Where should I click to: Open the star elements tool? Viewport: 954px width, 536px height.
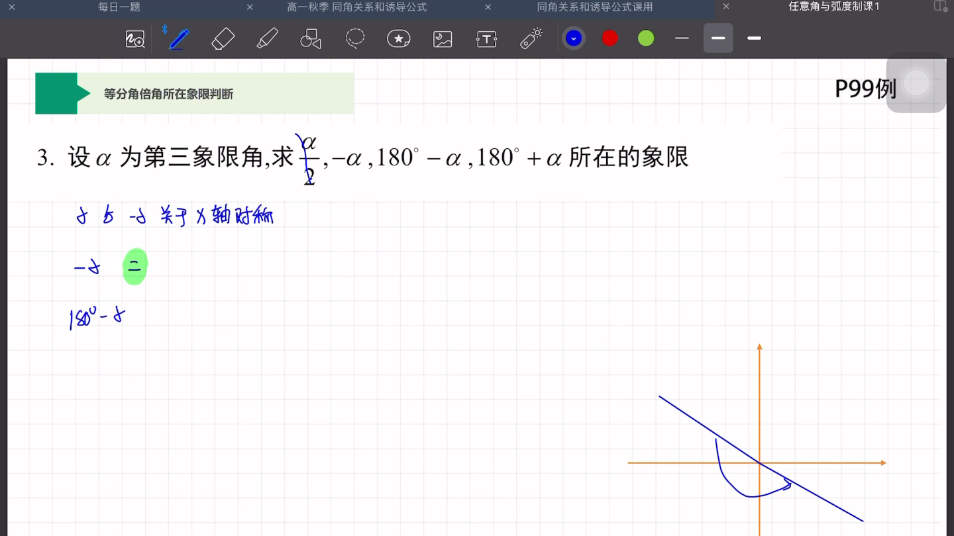coord(398,39)
